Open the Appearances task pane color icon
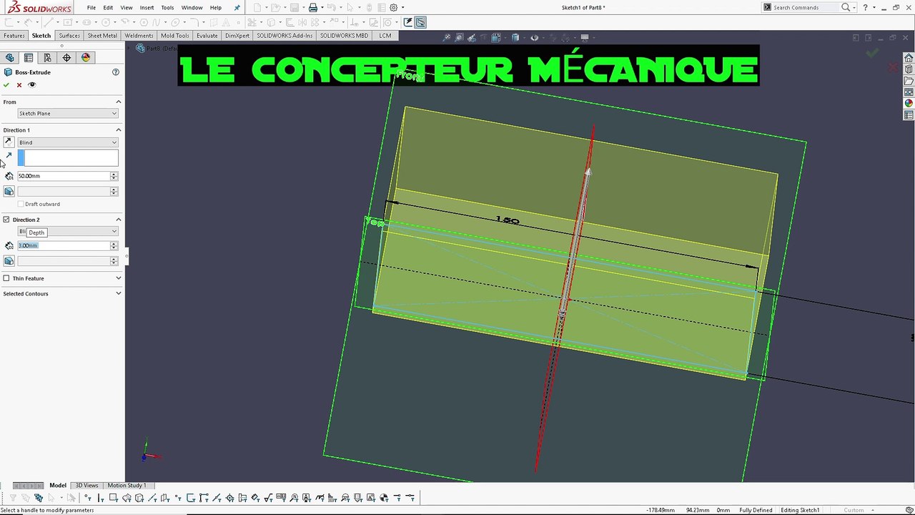The image size is (915, 515). tap(909, 103)
